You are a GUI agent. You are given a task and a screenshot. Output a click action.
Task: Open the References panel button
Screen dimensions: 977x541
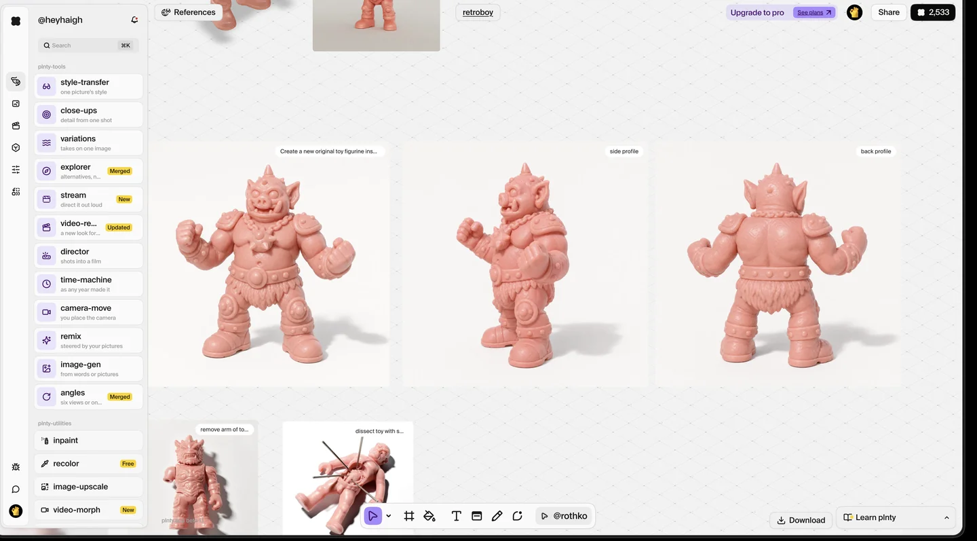tap(189, 12)
